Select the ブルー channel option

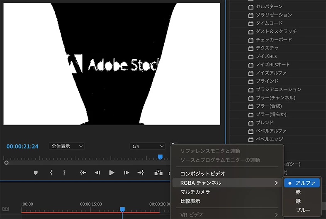(x=302, y=210)
